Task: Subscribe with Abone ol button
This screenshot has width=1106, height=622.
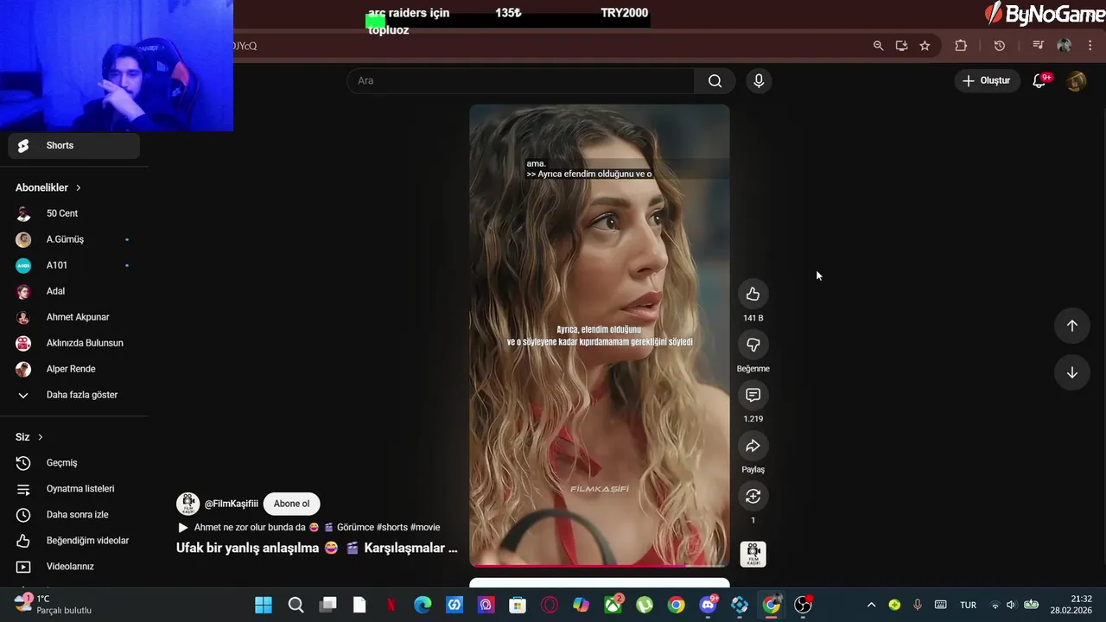Action: click(291, 504)
